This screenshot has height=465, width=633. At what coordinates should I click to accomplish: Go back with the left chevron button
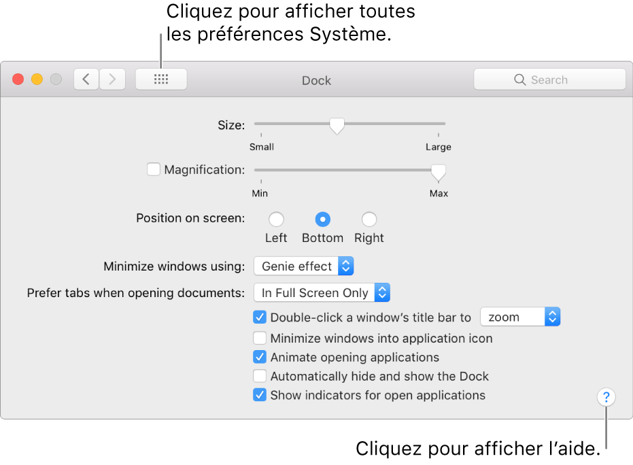[86, 79]
